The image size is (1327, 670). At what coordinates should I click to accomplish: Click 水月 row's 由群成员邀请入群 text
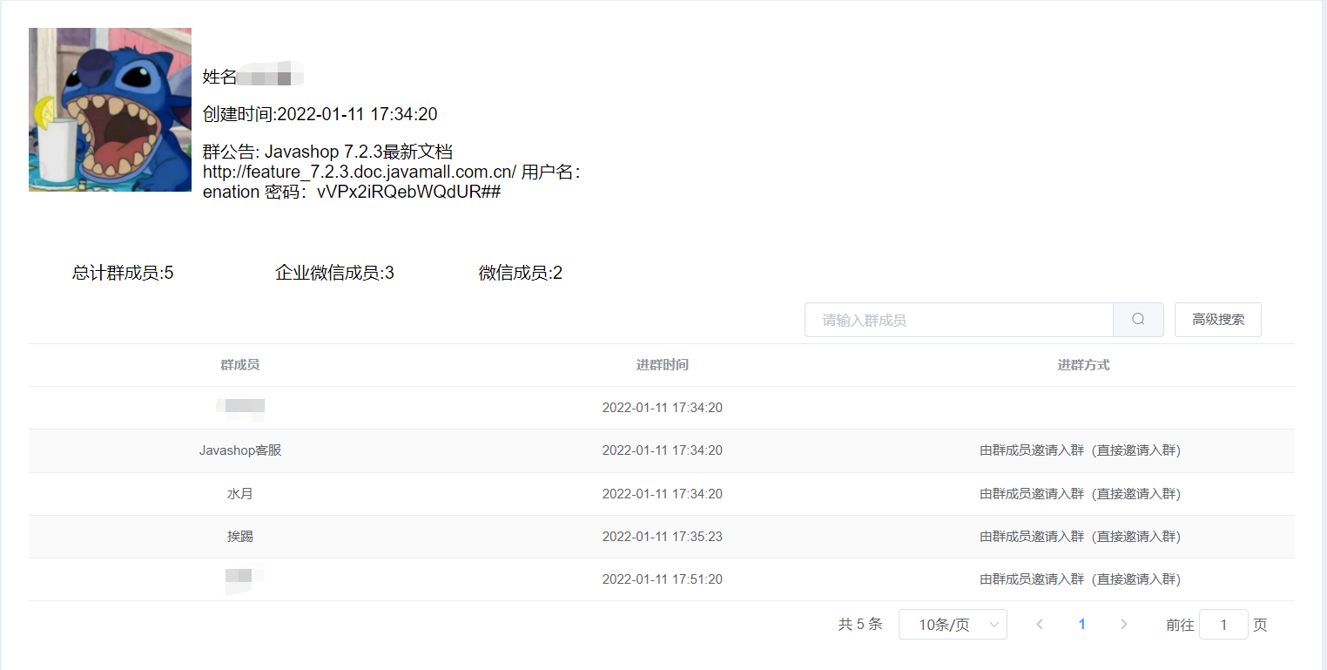tap(1081, 493)
